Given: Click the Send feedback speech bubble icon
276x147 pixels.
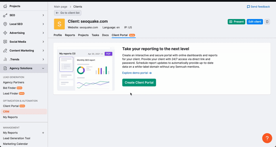Looking at the screenshot, I should tap(248, 7).
